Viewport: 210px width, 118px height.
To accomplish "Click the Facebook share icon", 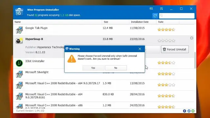I will 184,111.
